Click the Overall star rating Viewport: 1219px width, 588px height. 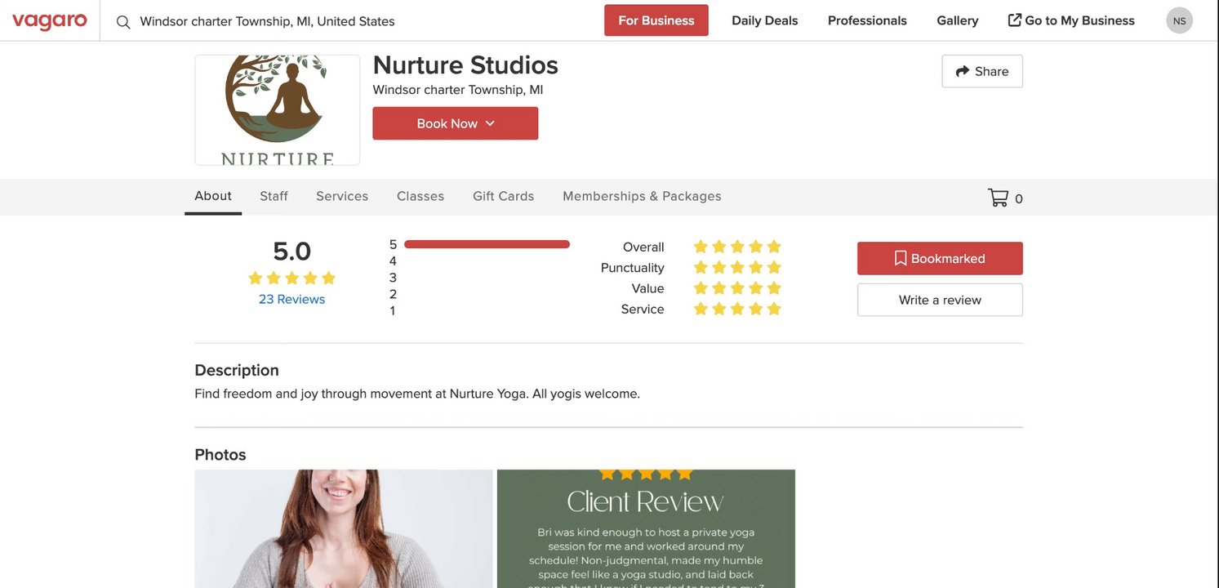click(737, 247)
